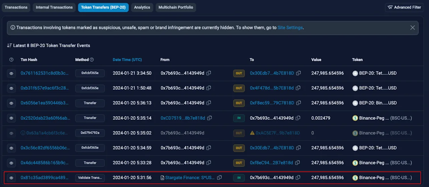The image size is (429, 187).
Task: Open transaction hash 0x6056e1ea590446b3
Action: 45,103
